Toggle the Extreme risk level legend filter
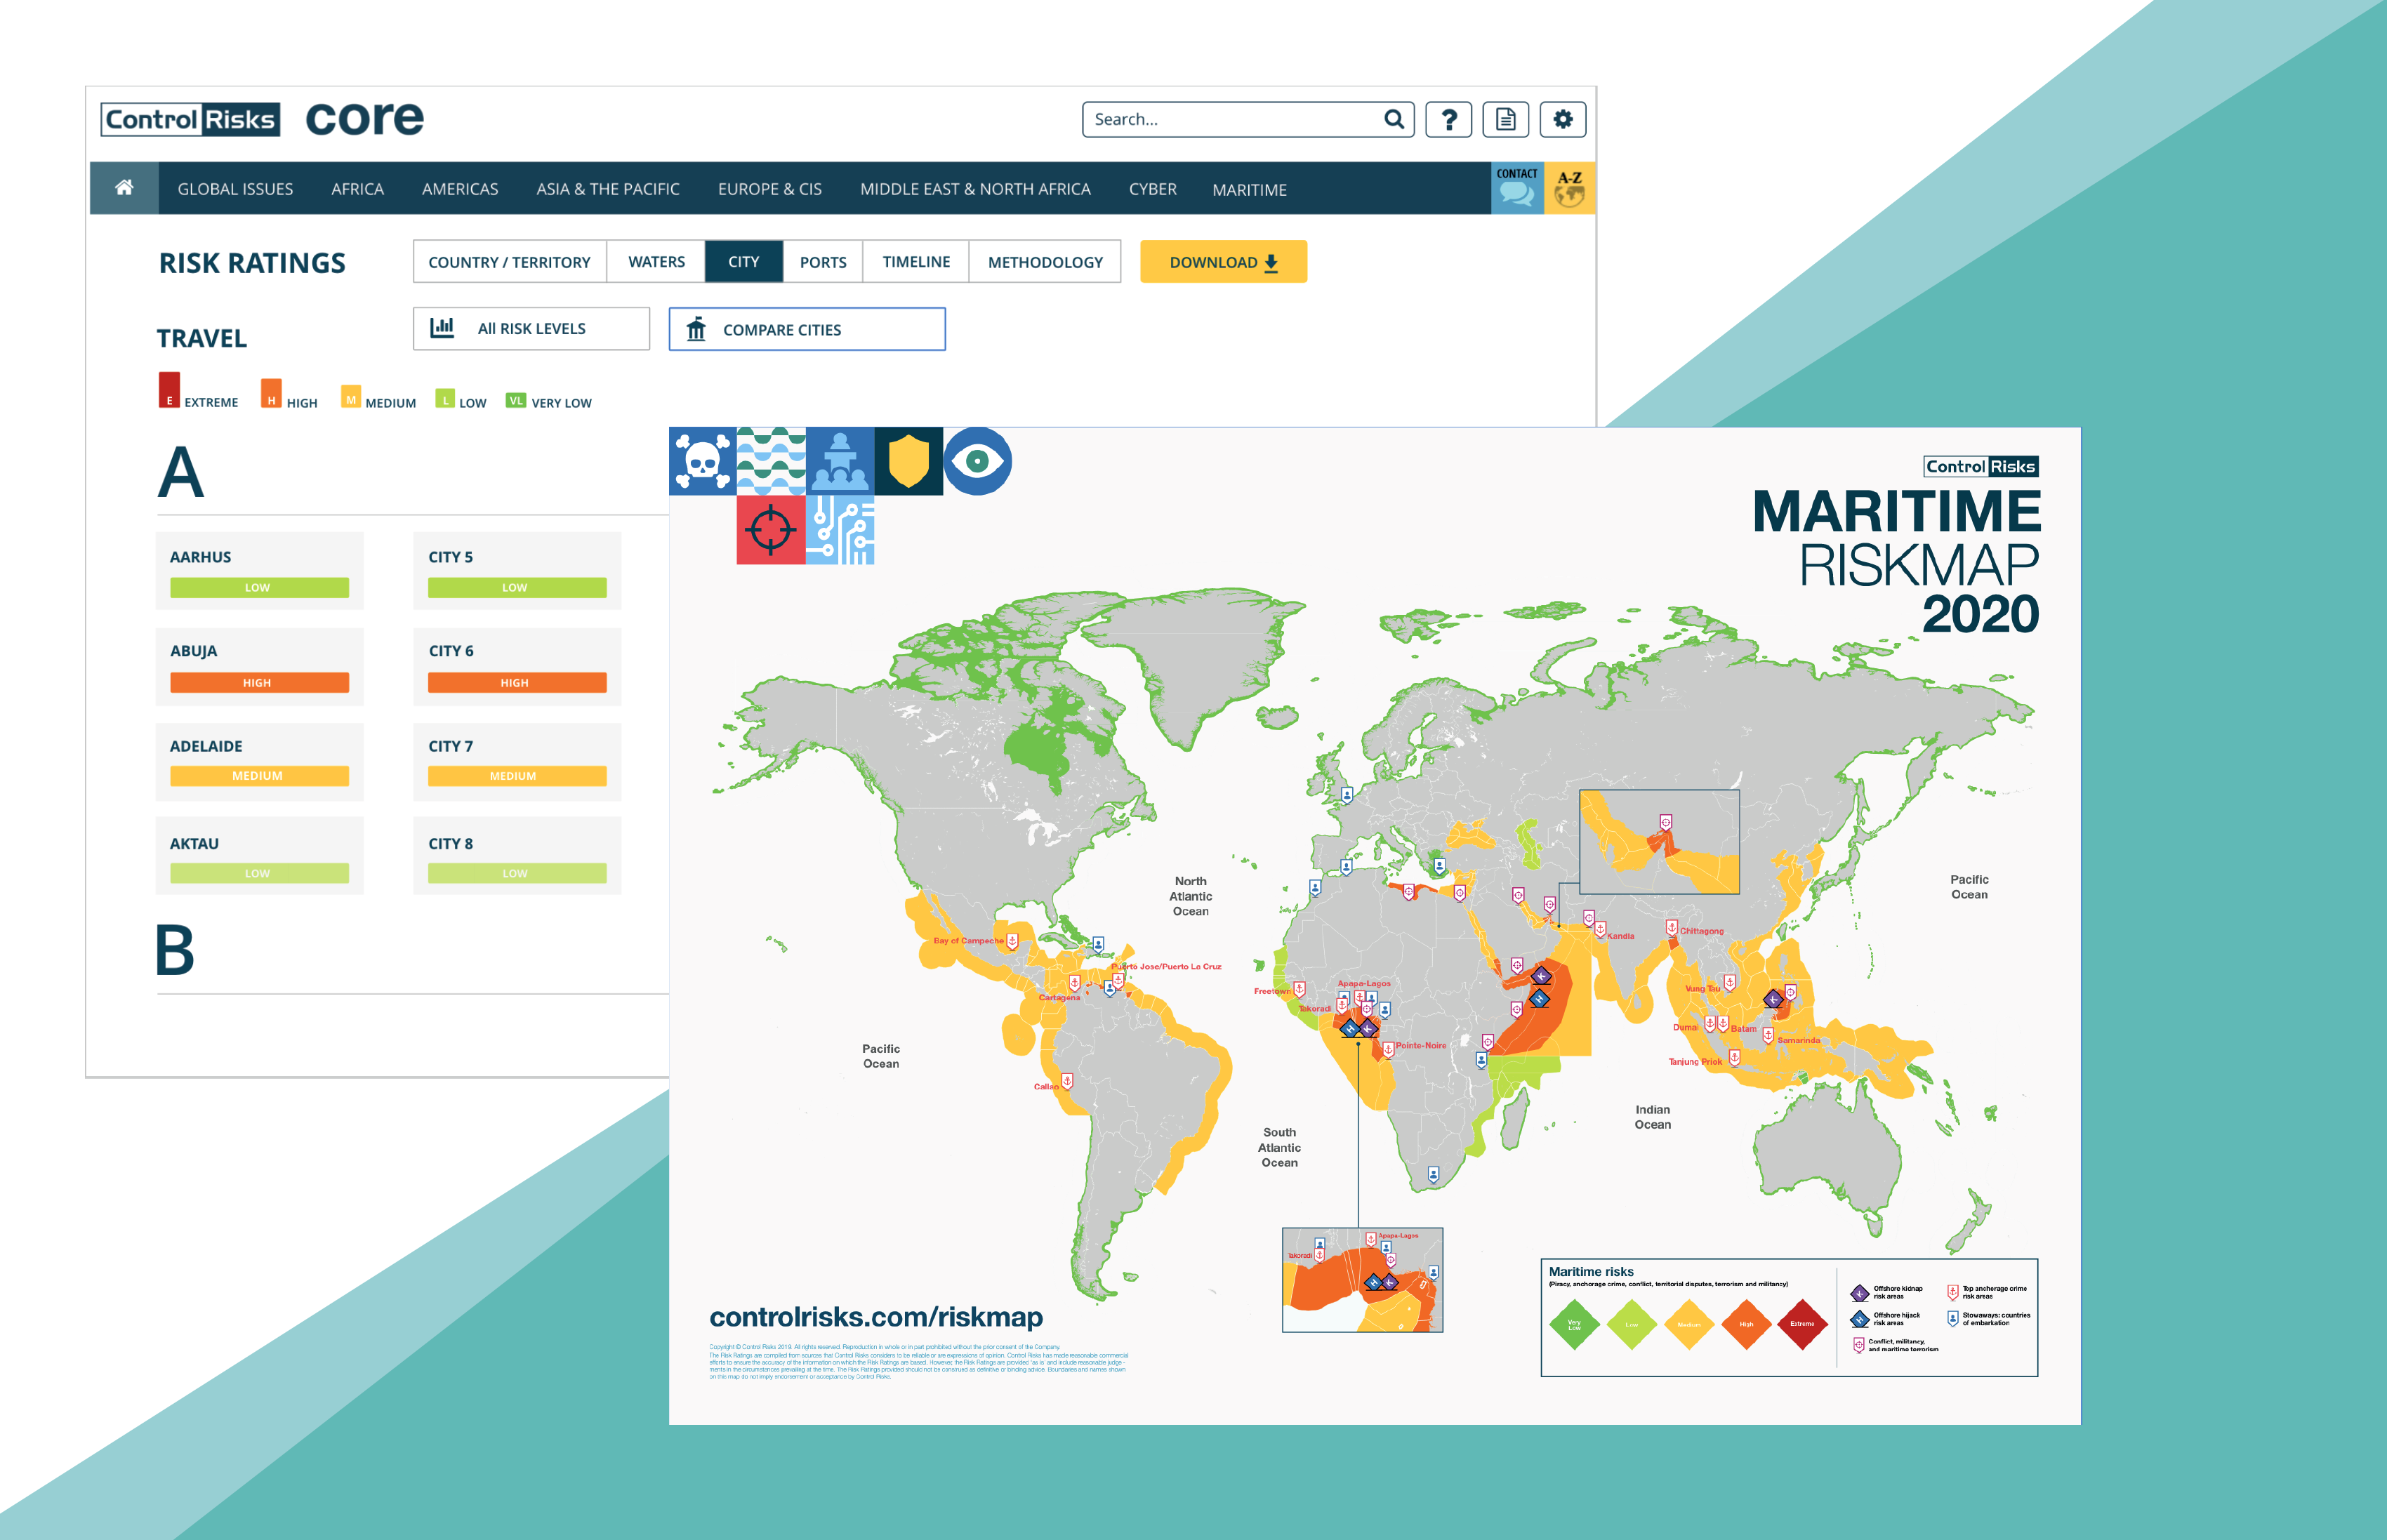Image resolution: width=2387 pixels, height=1540 pixels. [170, 391]
